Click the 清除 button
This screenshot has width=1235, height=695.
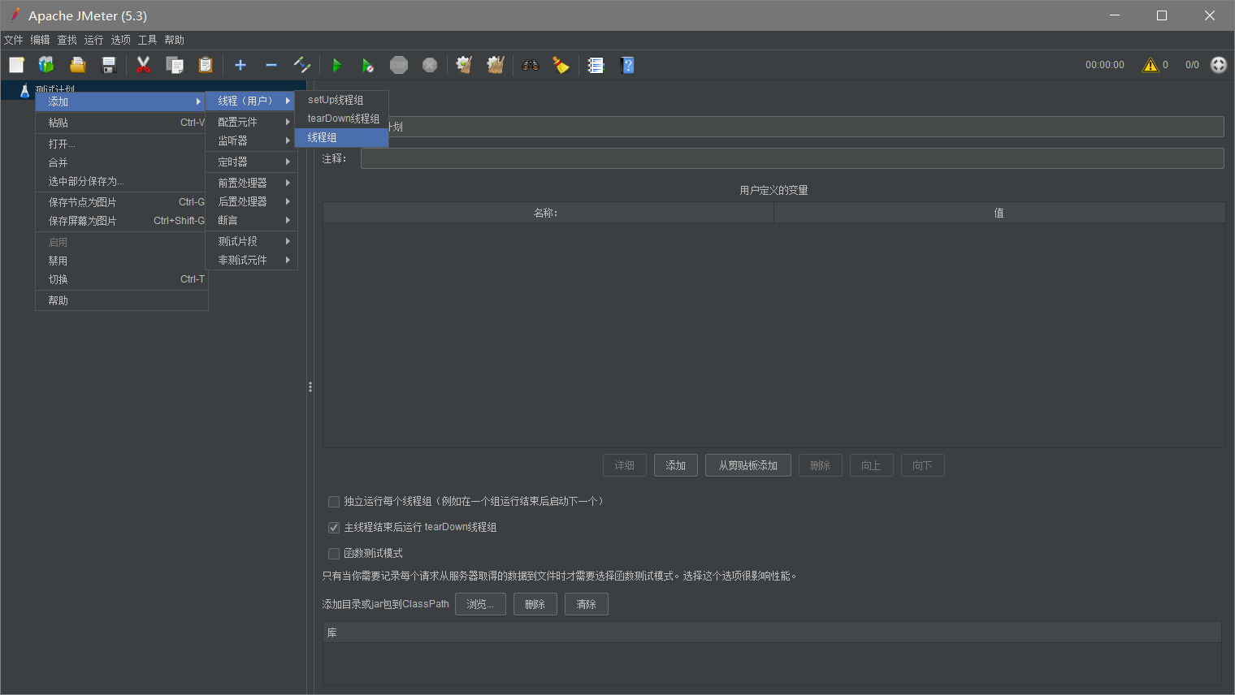click(587, 604)
